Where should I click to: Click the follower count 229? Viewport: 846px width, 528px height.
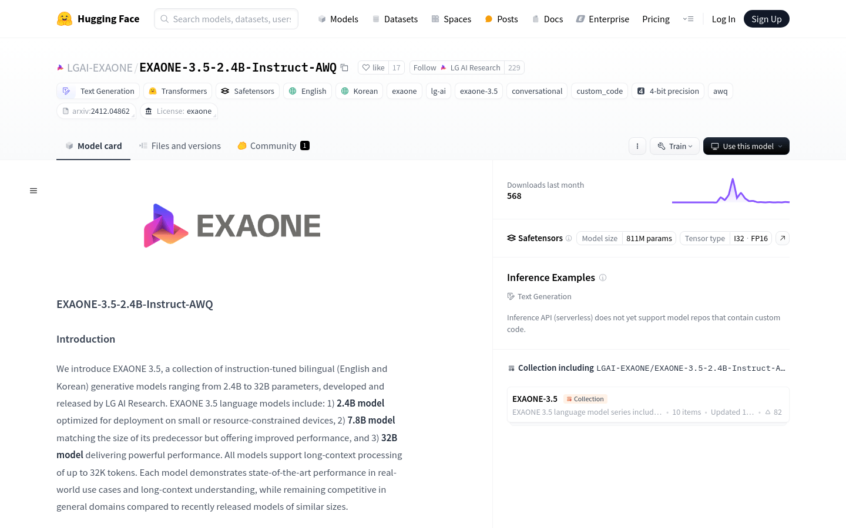tap(514, 67)
